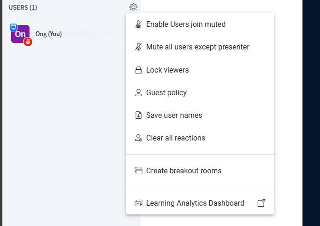
Task: Enable Users join muted
Action: click(186, 24)
